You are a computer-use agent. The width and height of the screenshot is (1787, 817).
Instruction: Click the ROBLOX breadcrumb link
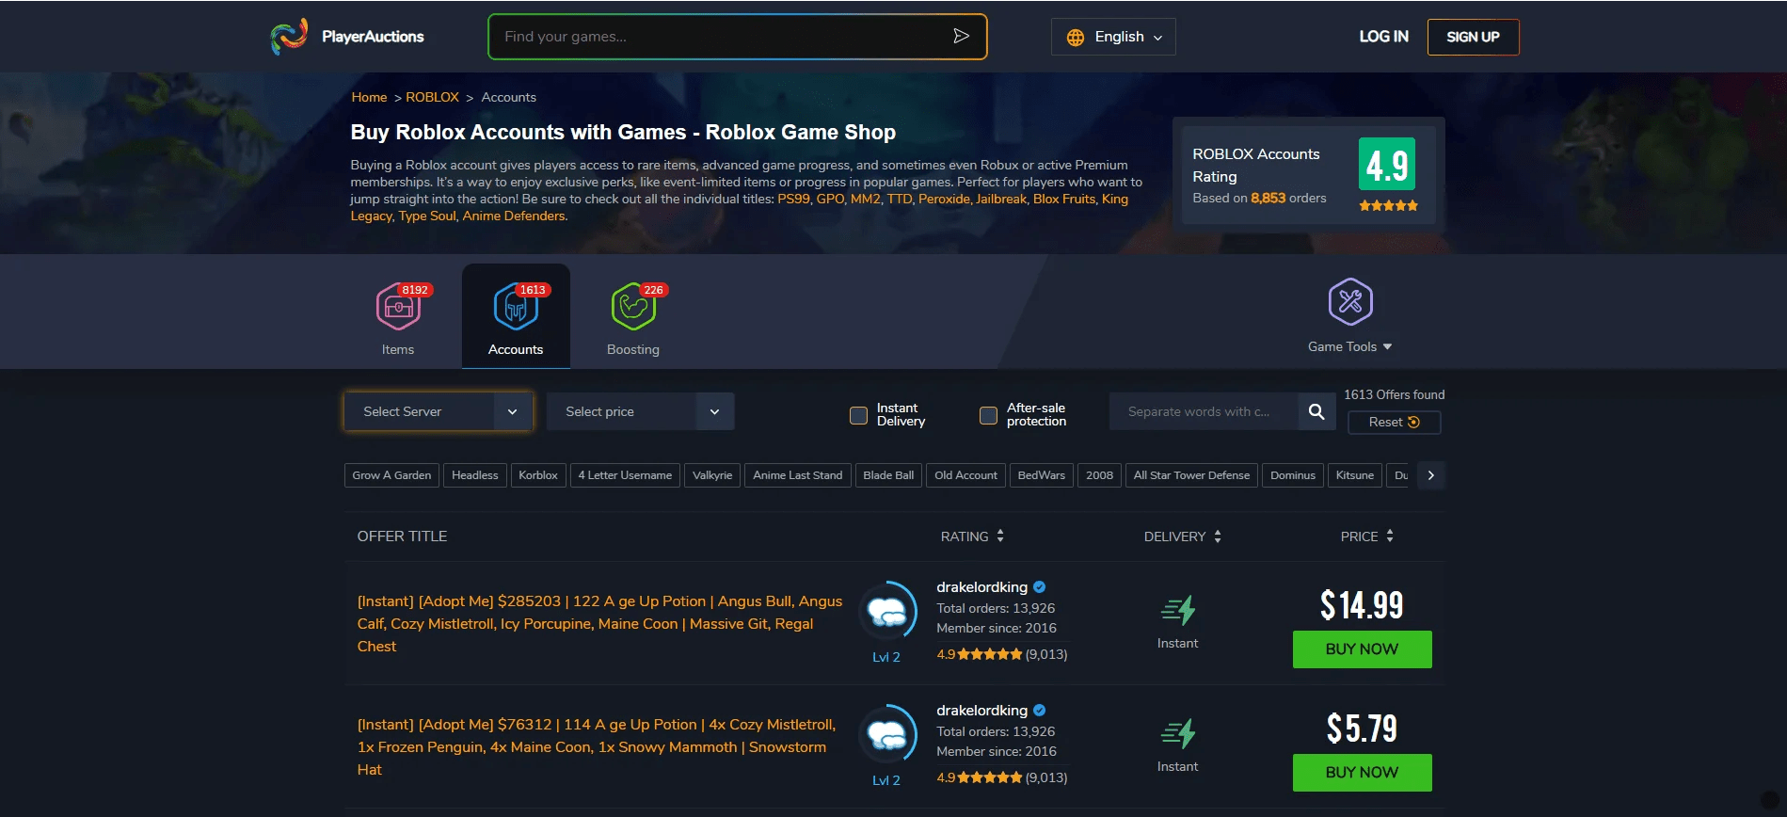(x=432, y=98)
